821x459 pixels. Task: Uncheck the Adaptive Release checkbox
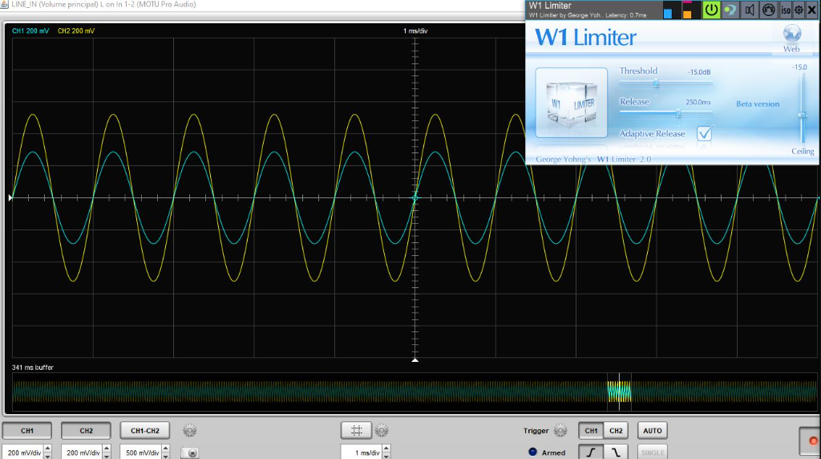point(705,133)
